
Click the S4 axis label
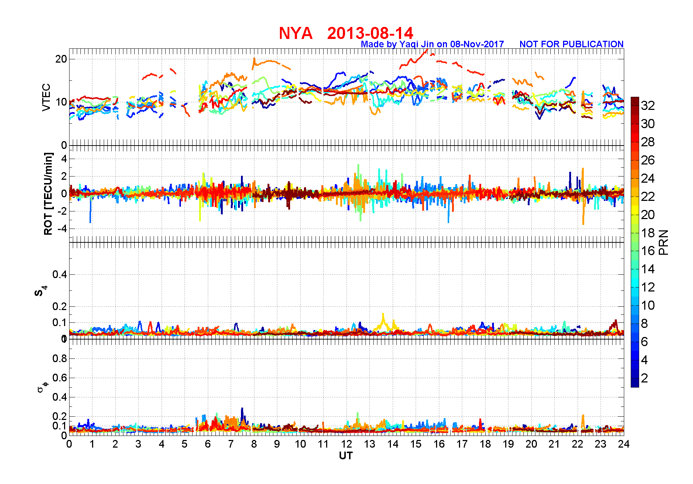(x=41, y=291)
